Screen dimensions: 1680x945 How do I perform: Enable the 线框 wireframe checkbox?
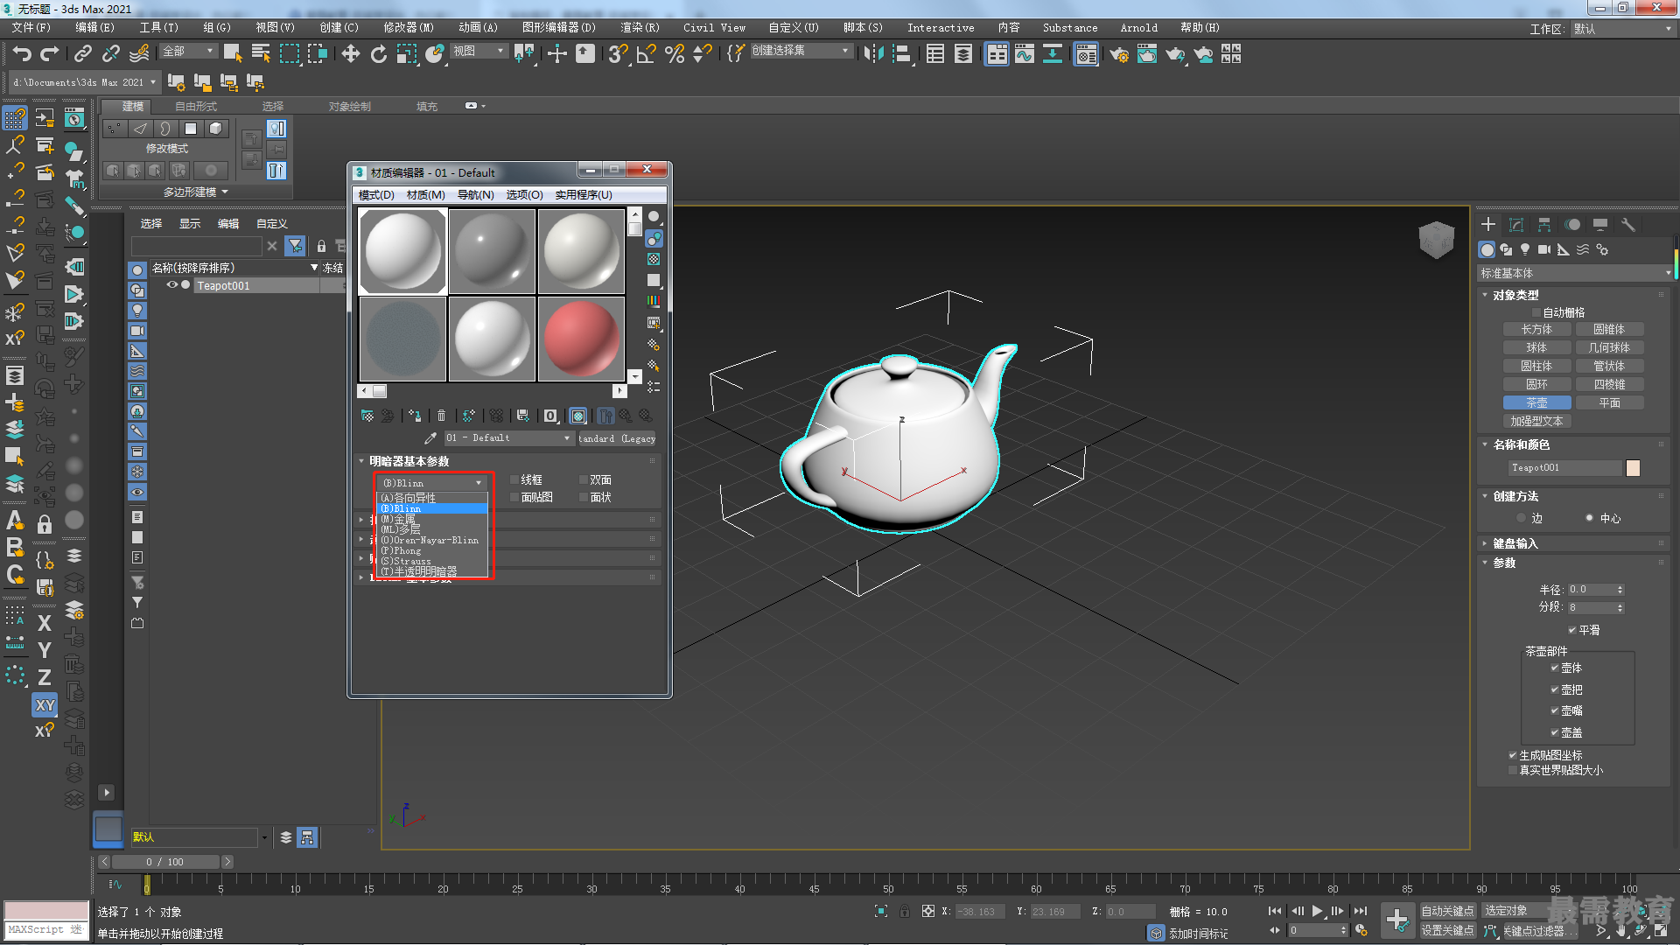pyautogui.click(x=514, y=479)
